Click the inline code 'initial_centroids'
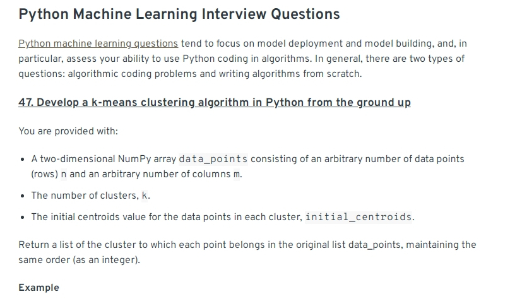Image resolution: width=522 pixels, height=299 pixels. (x=359, y=217)
